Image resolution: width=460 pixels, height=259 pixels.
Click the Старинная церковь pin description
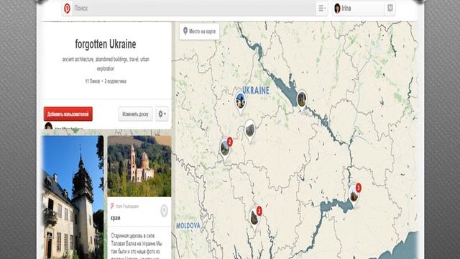click(137, 246)
